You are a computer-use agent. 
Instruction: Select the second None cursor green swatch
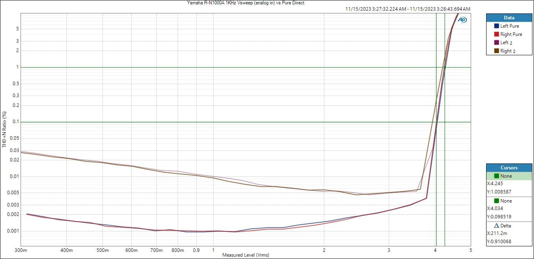496,201
